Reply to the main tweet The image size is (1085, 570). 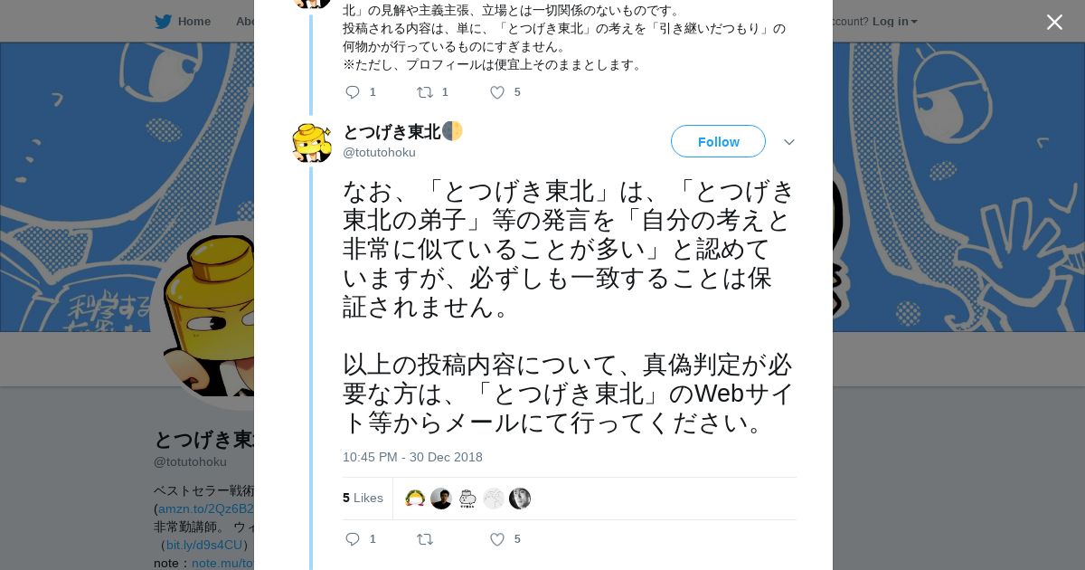pyautogui.click(x=354, y=539)
